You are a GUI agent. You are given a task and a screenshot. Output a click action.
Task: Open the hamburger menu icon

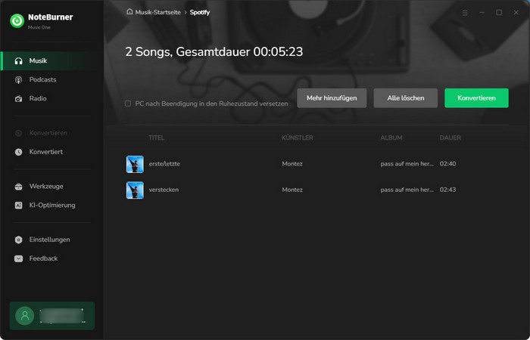point(465,13)
